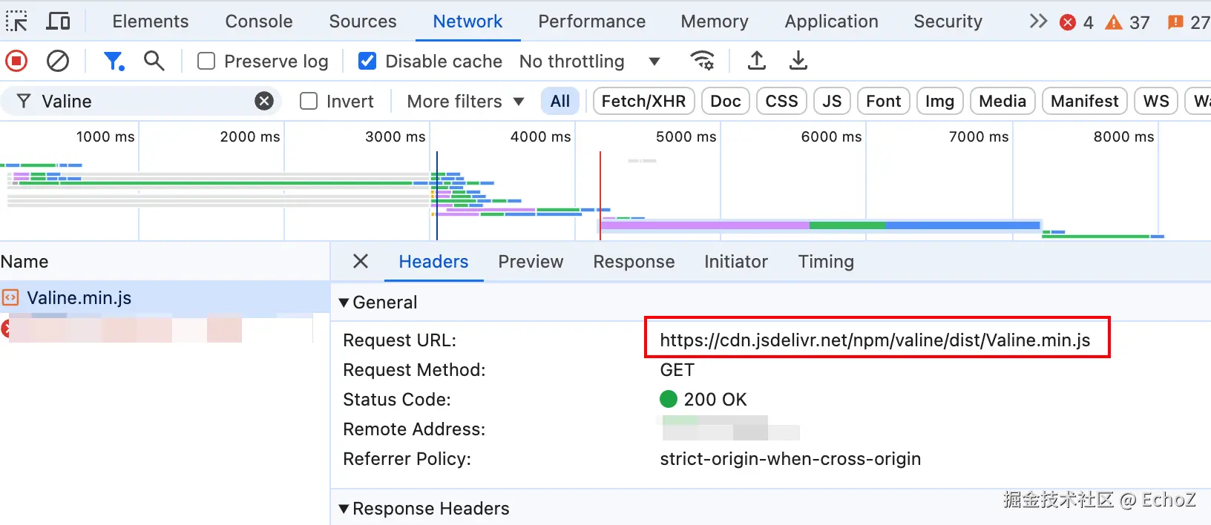Show more DevTools tabs chevron
Image resolution: width=1211 pixels, height=525 pixels.
pyautogui.click(x=1039, y=22)
